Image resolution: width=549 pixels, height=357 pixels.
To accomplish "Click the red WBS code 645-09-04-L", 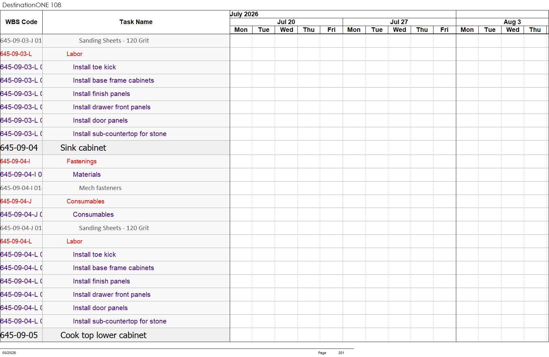I will pos(16,241).
